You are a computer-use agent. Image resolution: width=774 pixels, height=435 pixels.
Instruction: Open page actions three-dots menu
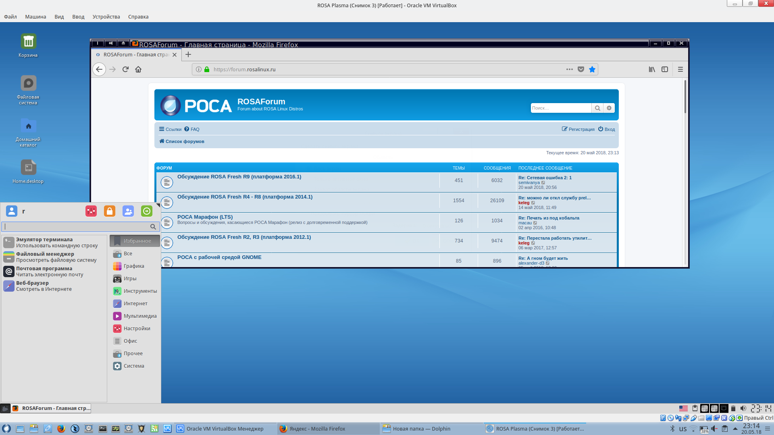click(569, 69)
